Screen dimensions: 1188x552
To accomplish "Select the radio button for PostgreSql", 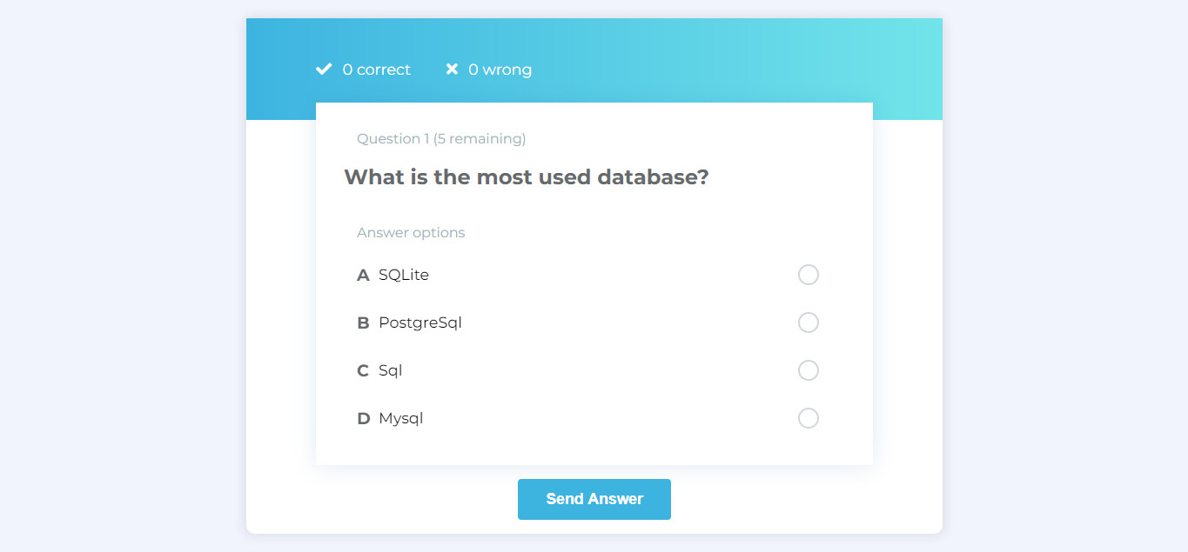I will (809, 323).
